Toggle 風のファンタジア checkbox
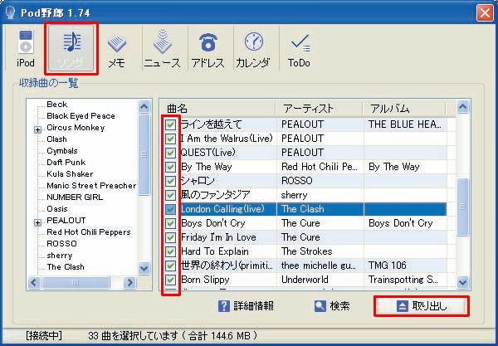The height and width of the screenshot is (346, 498). (x=170, y=195)
